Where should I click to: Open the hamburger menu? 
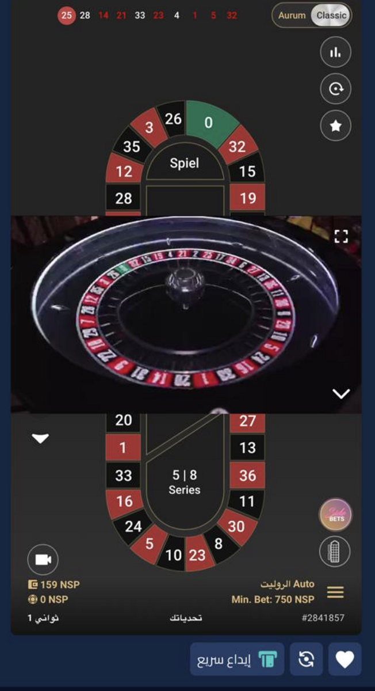[335, 592]
